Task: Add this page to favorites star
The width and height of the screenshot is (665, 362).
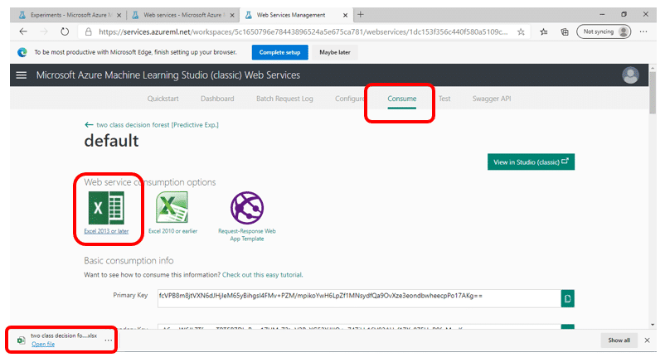Action: pos(521,31)
